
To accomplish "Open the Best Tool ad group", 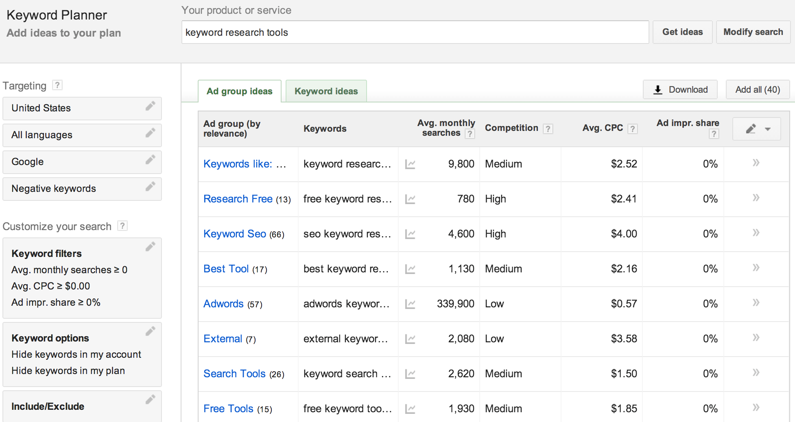I will [226, 269].
